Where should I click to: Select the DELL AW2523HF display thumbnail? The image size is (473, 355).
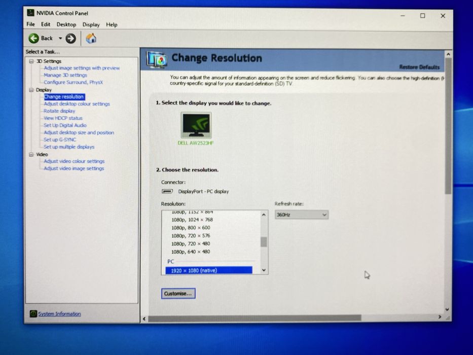[196, 125]
